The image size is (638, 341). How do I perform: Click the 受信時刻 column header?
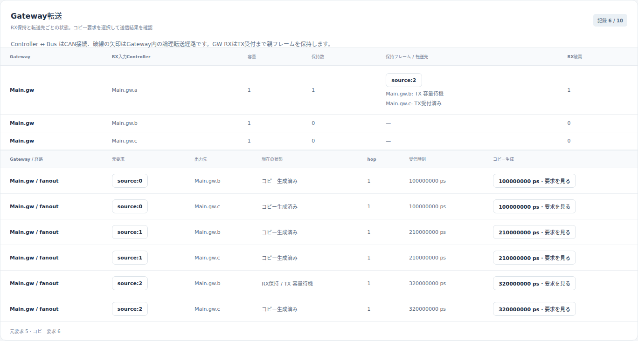tap(417, 159)
